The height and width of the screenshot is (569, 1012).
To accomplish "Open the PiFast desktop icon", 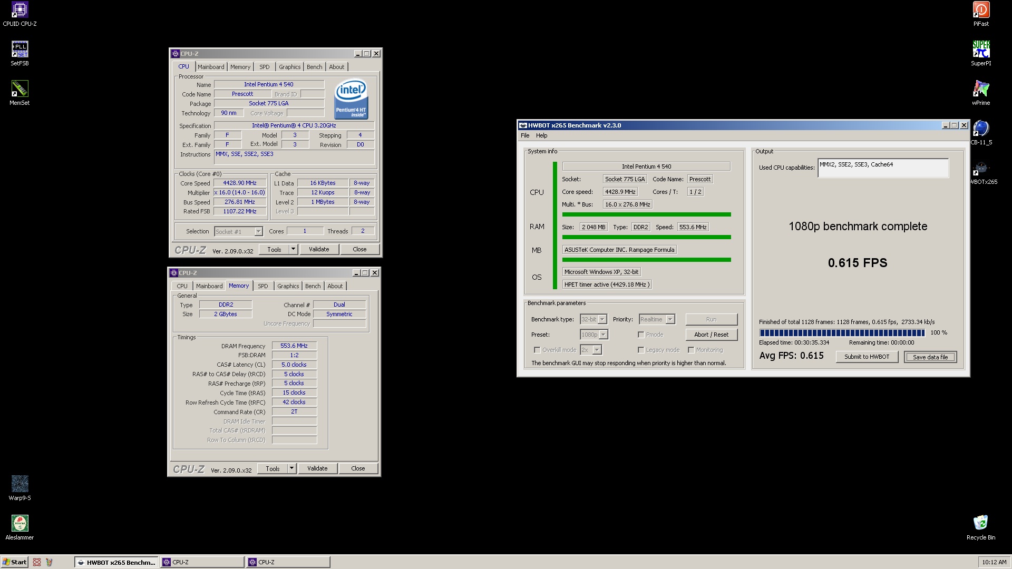I will click(x=981, y=14).
